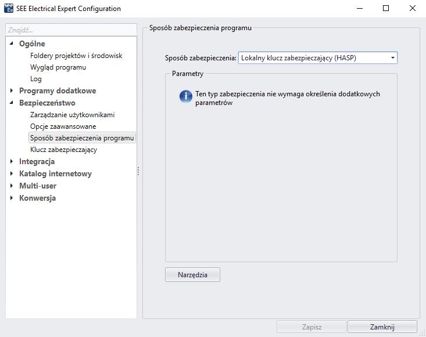The width and height of the screenshot is (426, 337).
Task: Select Wygląd programu item
Action: click(x=58, y=67)
